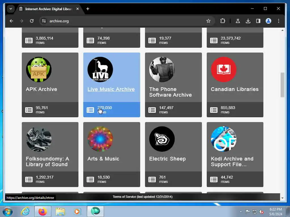
Task: Click the list icon beside 95,761 items
Action: click(x=29, y=110)
